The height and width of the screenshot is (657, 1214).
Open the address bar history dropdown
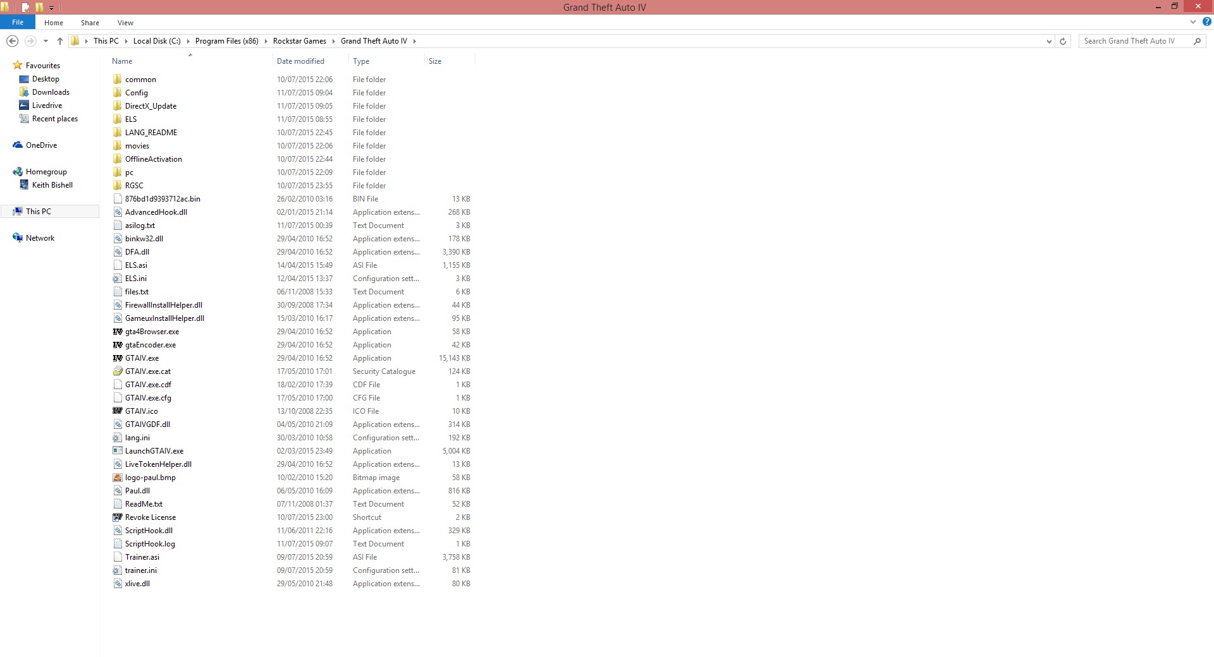tap(1049, 41)
